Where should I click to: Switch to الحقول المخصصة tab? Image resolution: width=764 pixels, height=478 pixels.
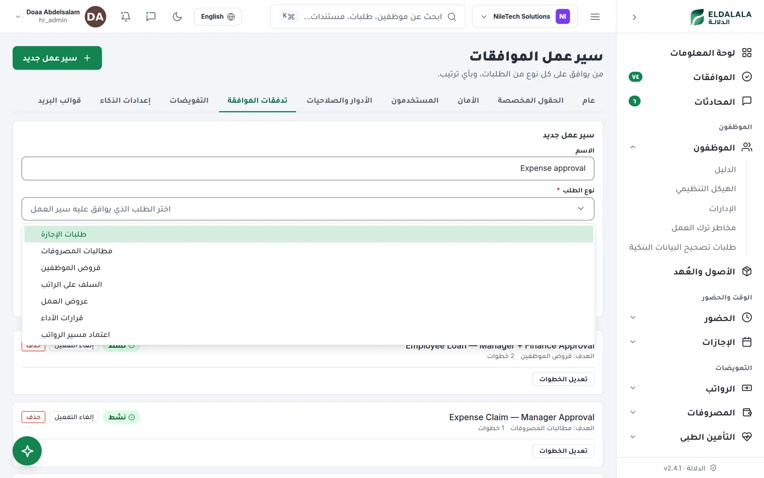[x=530, y=100]
